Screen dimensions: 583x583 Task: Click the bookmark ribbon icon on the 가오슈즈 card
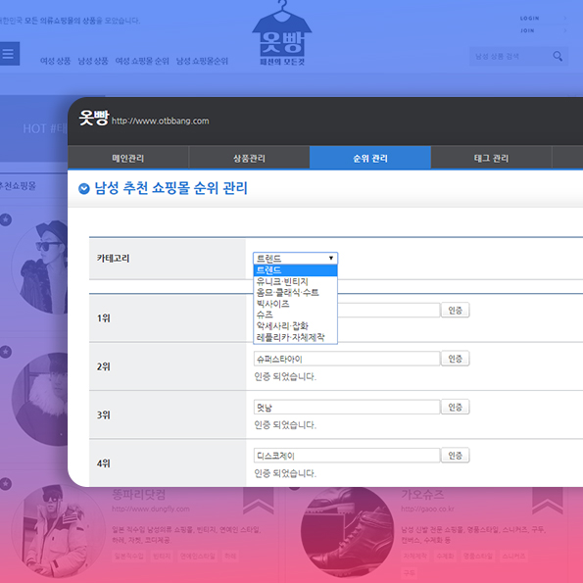(548, 501)
